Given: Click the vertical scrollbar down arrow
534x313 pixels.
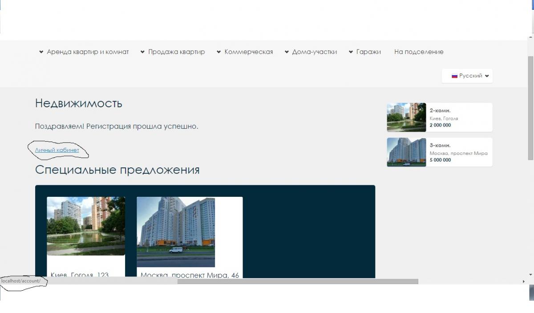Looking at the screenshot, I should (x=530, y=275).
